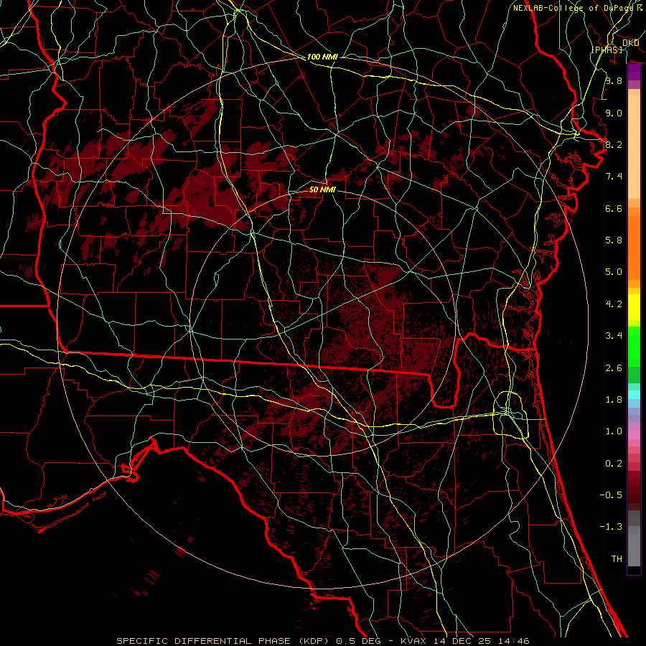The image size is (646, 646).
Task: Click the gray band near -1.3
Action: [x=634, y=530]
